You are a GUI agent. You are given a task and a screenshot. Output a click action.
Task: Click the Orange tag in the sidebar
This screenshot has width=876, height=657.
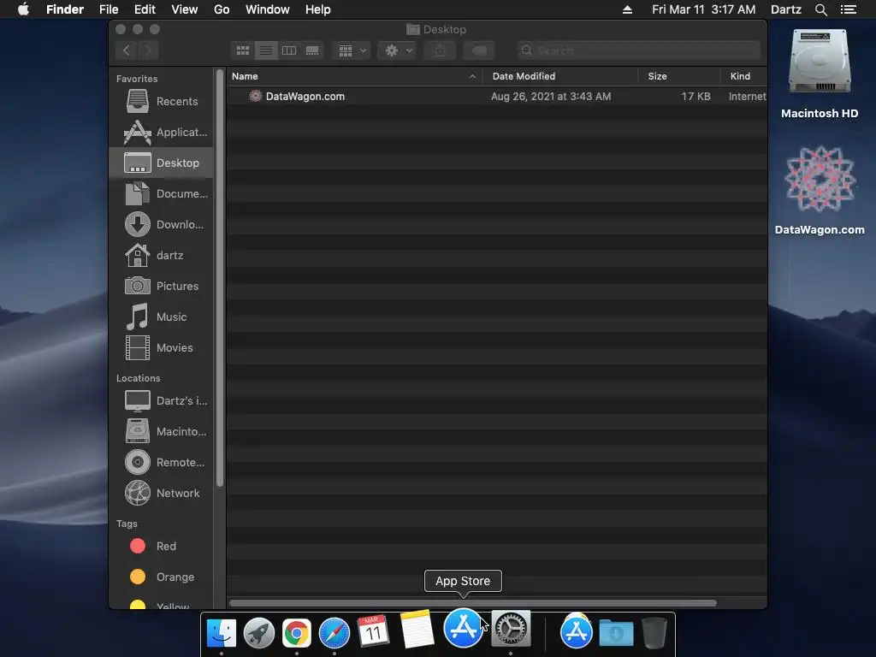(x=162, y=577)
